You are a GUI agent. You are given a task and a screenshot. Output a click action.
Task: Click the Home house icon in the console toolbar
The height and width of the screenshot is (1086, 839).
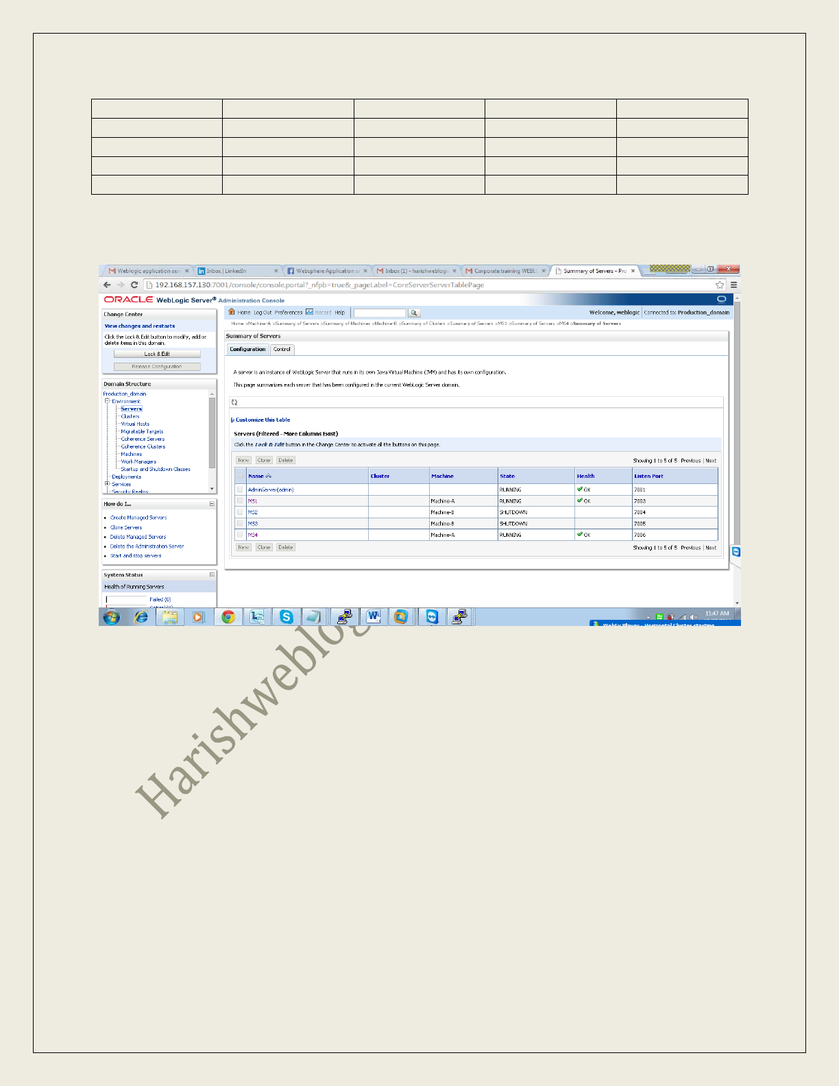[x=232, y=312]
